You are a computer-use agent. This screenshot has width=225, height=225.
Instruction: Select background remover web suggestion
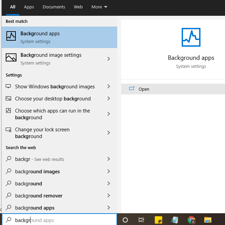pyautogui.click(x=39, y=195)
